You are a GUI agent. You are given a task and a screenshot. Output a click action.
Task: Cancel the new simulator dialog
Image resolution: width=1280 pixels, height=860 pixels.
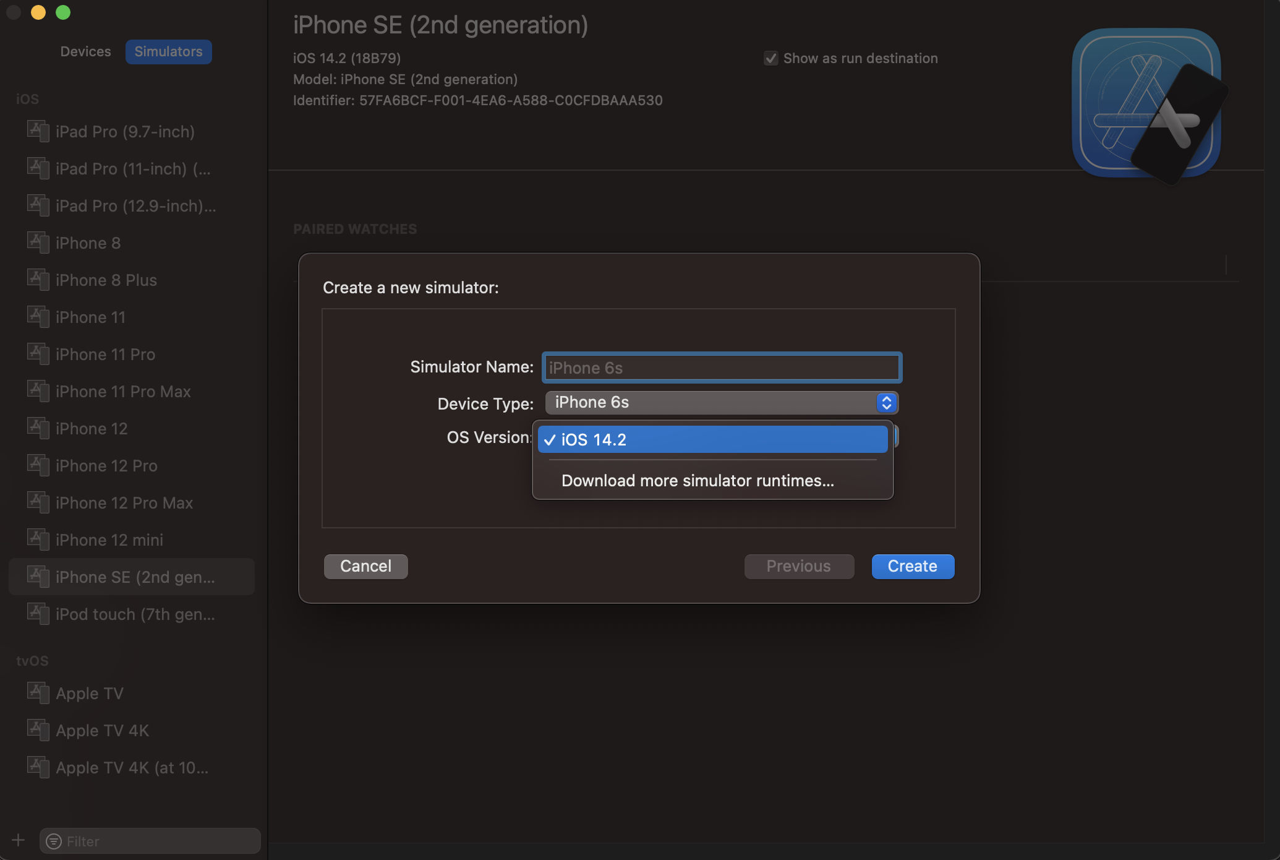[x=365, y=566]
